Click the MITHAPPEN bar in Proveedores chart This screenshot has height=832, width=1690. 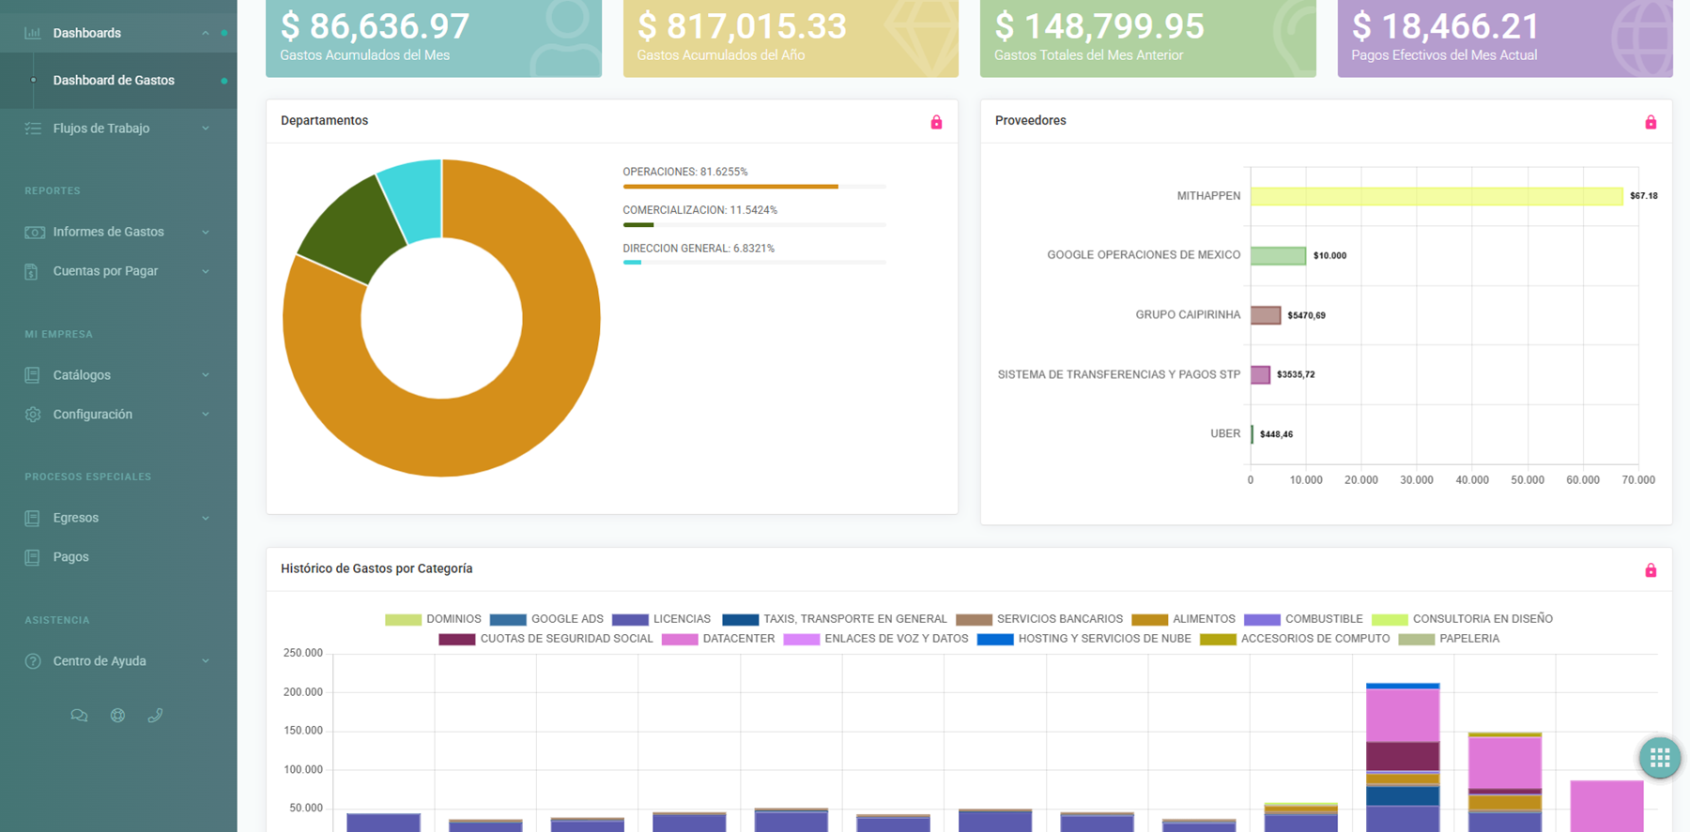[1436, 196]
